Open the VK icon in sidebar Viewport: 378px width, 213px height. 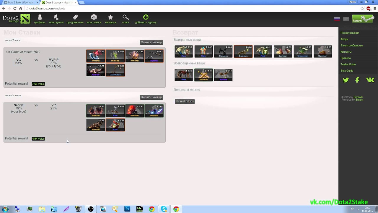(370, 80)
